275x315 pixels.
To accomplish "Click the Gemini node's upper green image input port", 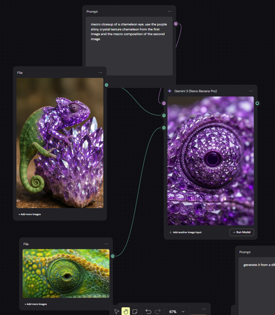I will click(164, 116).
